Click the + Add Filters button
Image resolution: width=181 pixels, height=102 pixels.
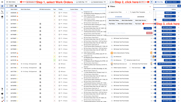(148, 28)
